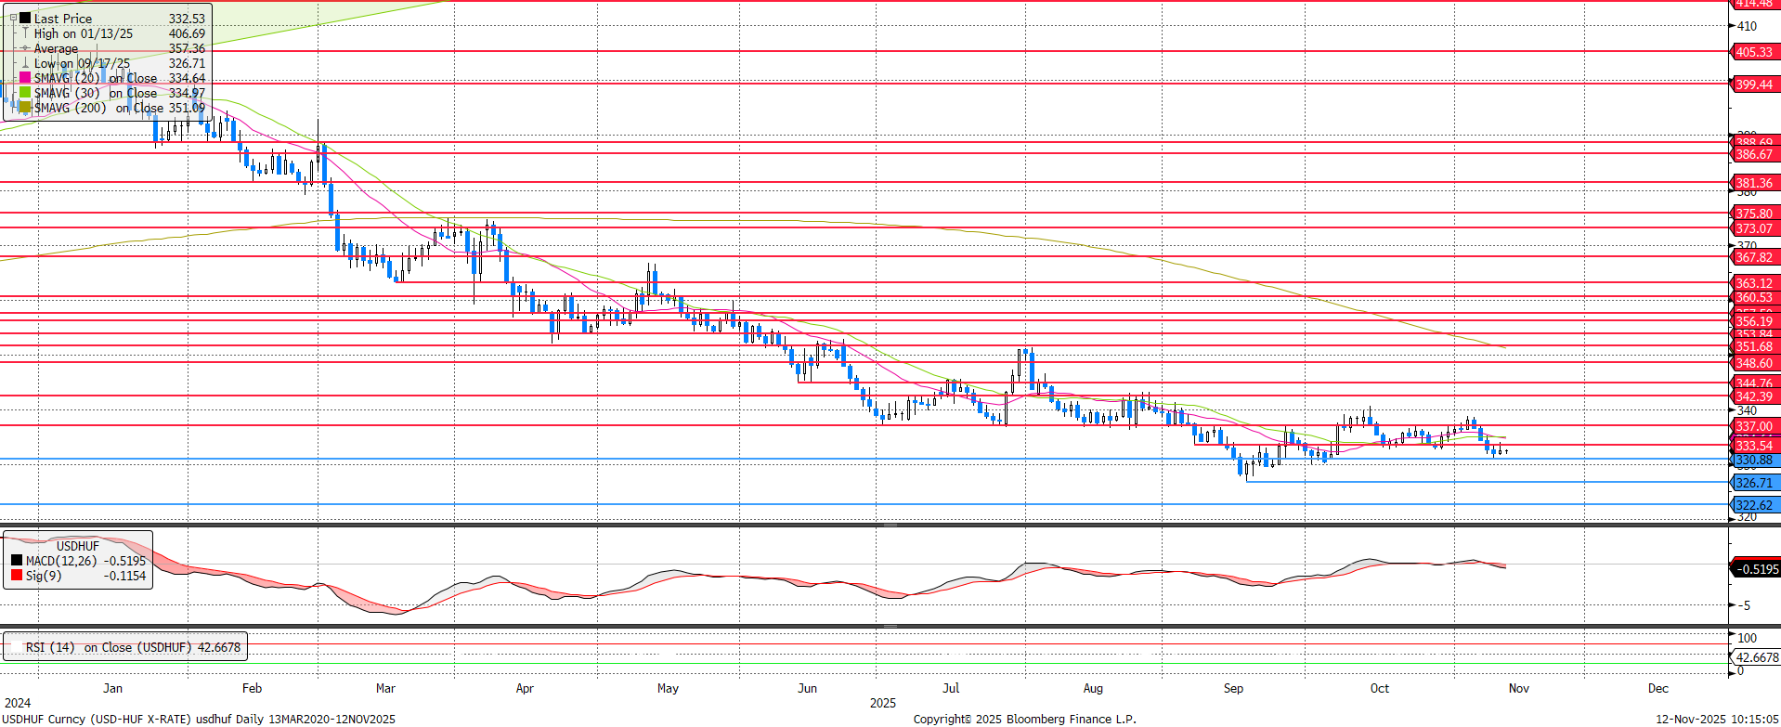
Task: Select the High on 01/13/25 marker icon
Action: [x=25, y=33]
